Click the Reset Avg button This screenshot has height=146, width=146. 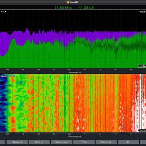39,142
